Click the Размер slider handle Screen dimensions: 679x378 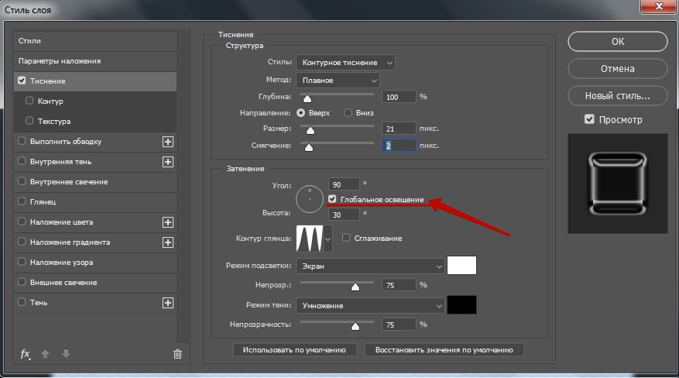(x=310, y=130)
